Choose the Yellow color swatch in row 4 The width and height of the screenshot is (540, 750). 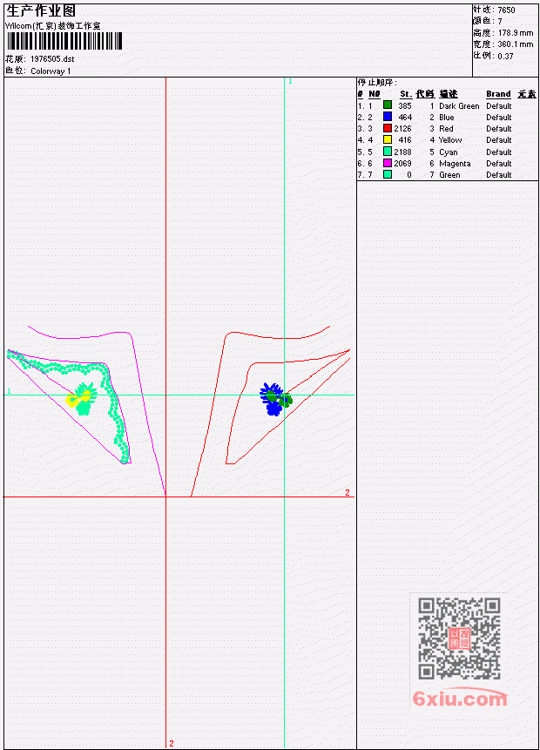pyautogui.click(x=388, y=139)
